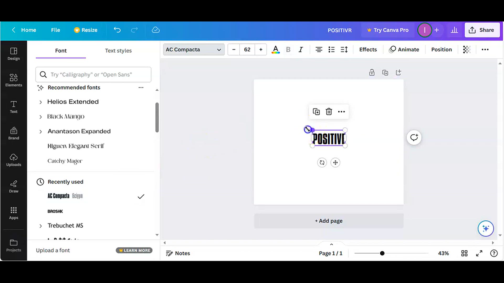Toggle bold formatting
Screen dimensions: 504x283
click(288, 50)
